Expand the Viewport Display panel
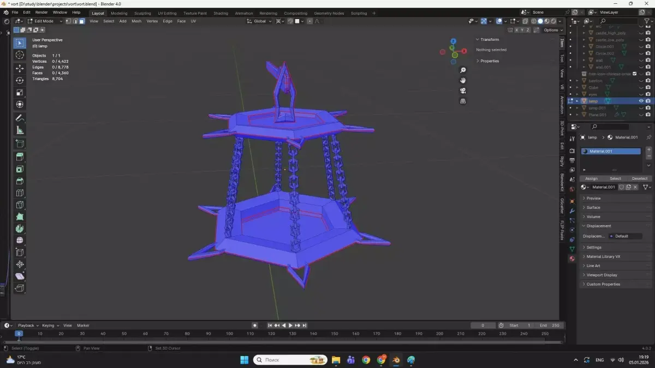 click(x=617, y=275)
